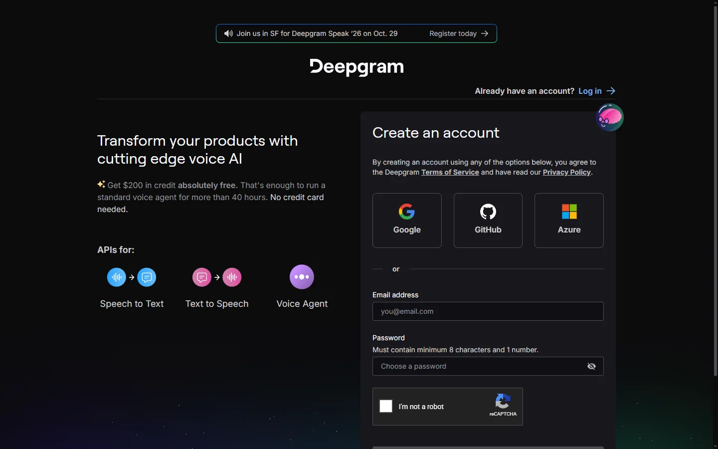
Task: Click the Create an account heading
Action: (x=436, y=133)
